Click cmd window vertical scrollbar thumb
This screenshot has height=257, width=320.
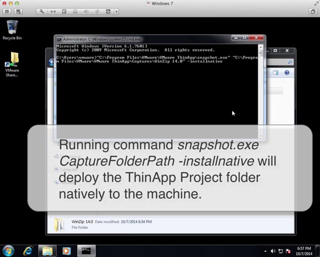[x=260, y=53]
